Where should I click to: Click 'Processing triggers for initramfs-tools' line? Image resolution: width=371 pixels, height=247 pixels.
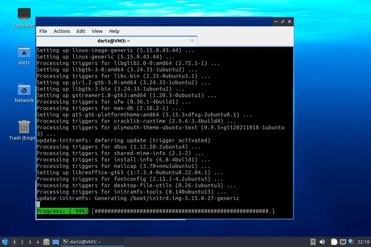[x=131, y=192]
